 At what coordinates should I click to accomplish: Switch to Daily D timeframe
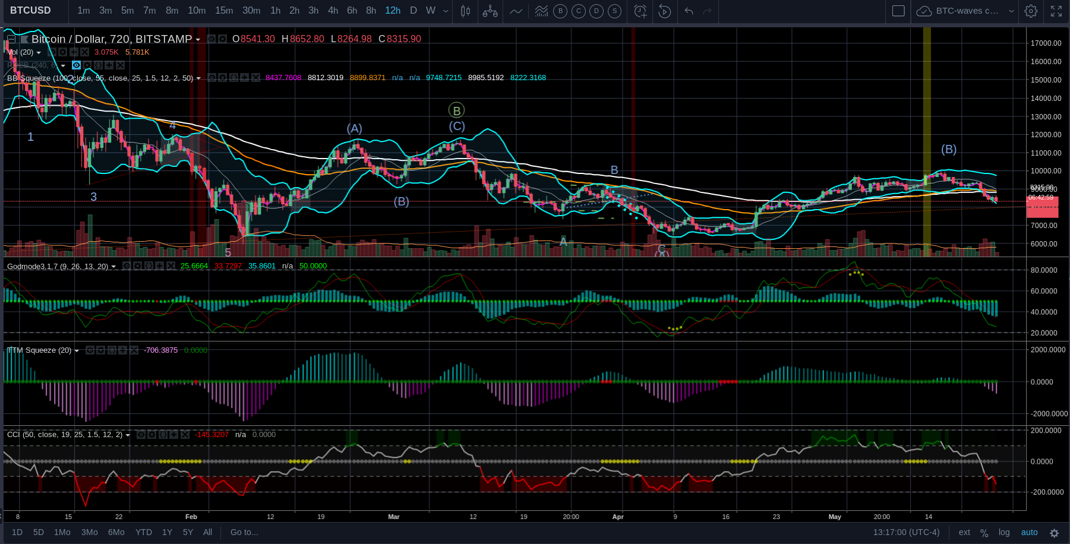click(x=414, y=11)
